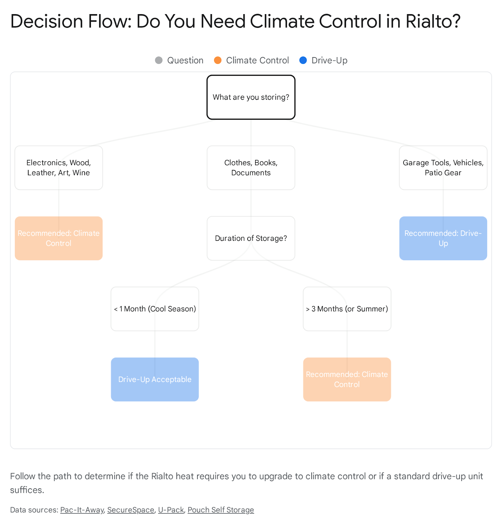Viewport: 502px width, 525px height.
Task: Select the 'Recommended: Drive-Up' result node
Action: point(443,238)
